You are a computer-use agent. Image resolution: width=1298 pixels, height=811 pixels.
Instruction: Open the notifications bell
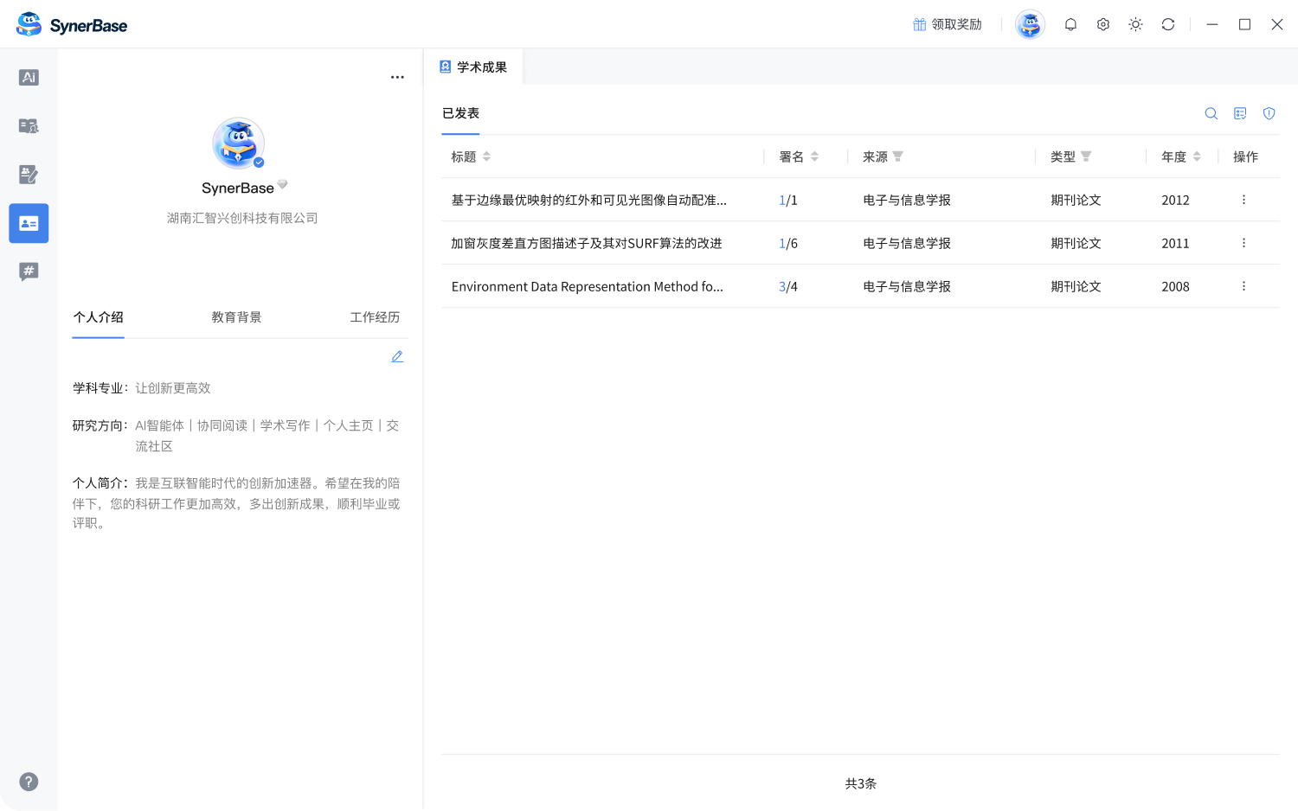pyautogui.click(x=1070, y=24)
